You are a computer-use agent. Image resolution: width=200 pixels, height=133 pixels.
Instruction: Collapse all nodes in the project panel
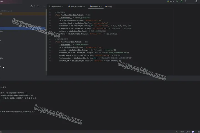[x=38, y=6]
